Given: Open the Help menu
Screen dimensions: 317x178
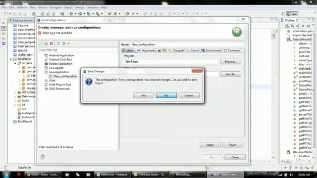Looking at the screenshot, I should coord(104,7).
